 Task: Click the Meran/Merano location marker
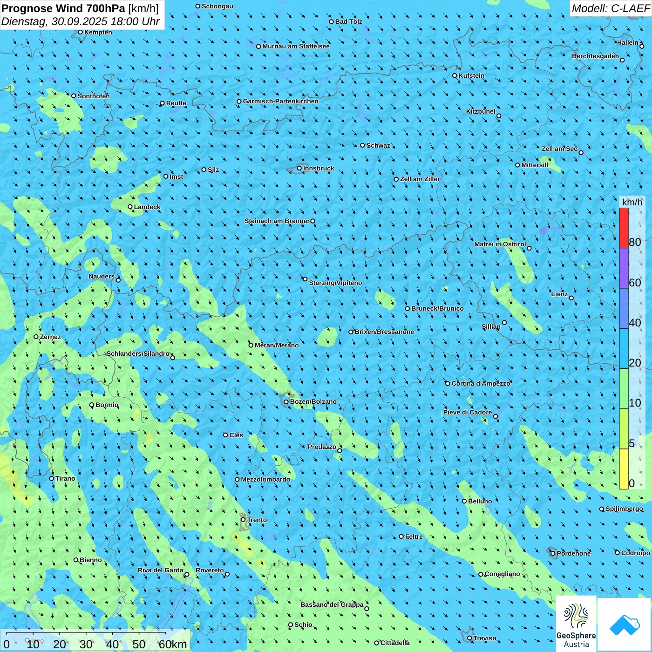pos(251,345)
